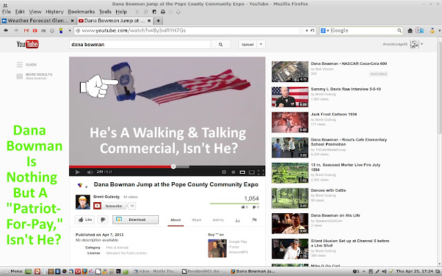
Task: Click the volume icon in system tray
Action: (384, 271)
